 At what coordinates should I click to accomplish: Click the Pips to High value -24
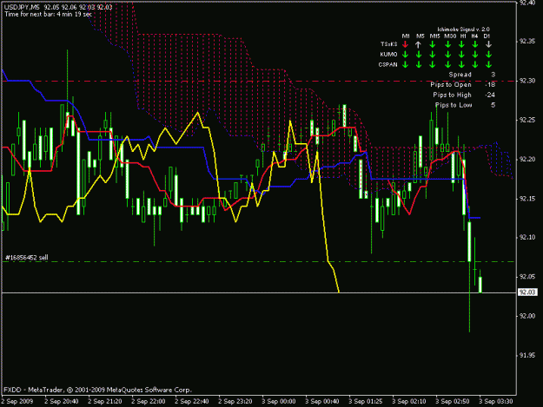click(x=490, y=95)
